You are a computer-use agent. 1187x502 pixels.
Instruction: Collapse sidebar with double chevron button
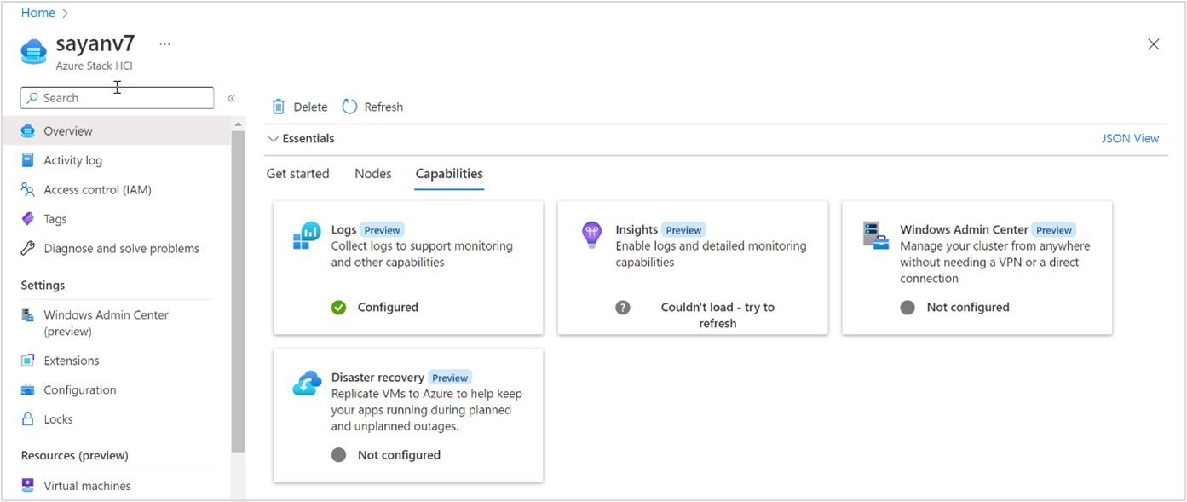click(x=231, y=98)
